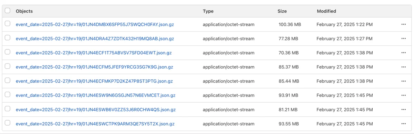This screenshot has width=414, height=134.
Task: Select the checkbox for 01JN4ESWCTPK9ARM3QE7SY5T2X.json.gz
Action: (x=8, y=123)
